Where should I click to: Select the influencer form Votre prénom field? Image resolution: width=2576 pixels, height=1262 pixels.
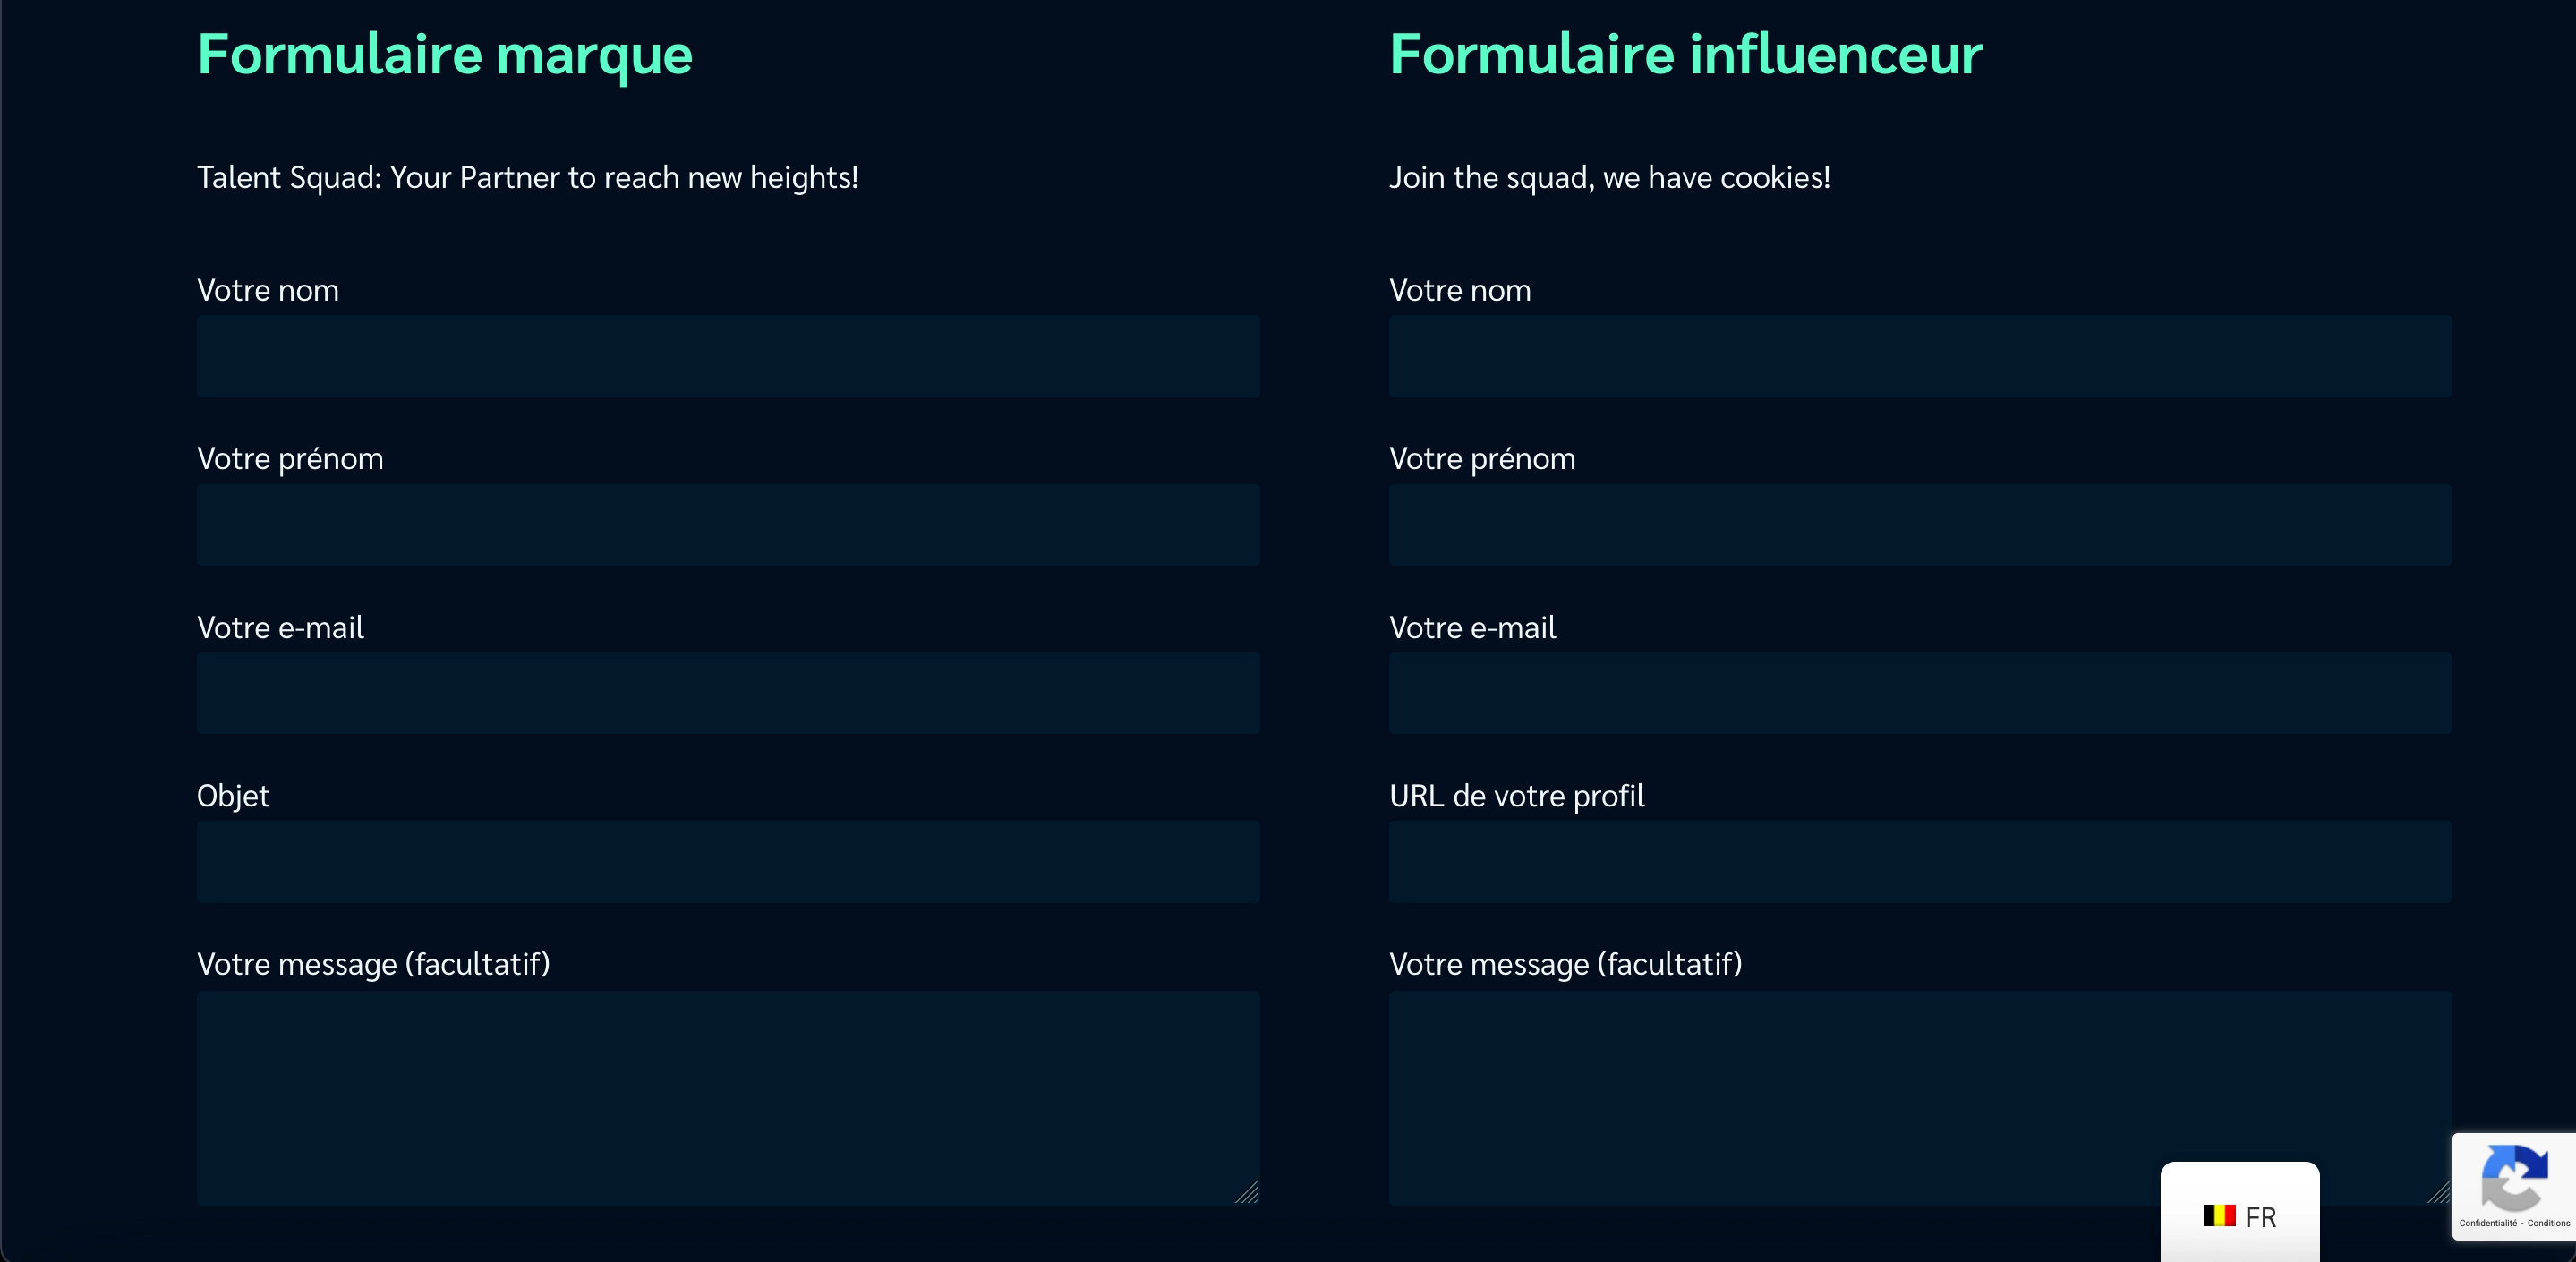1919,525
